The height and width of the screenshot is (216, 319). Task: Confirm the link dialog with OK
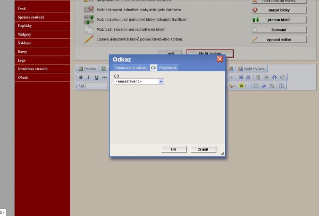click(x=173, y=149)
